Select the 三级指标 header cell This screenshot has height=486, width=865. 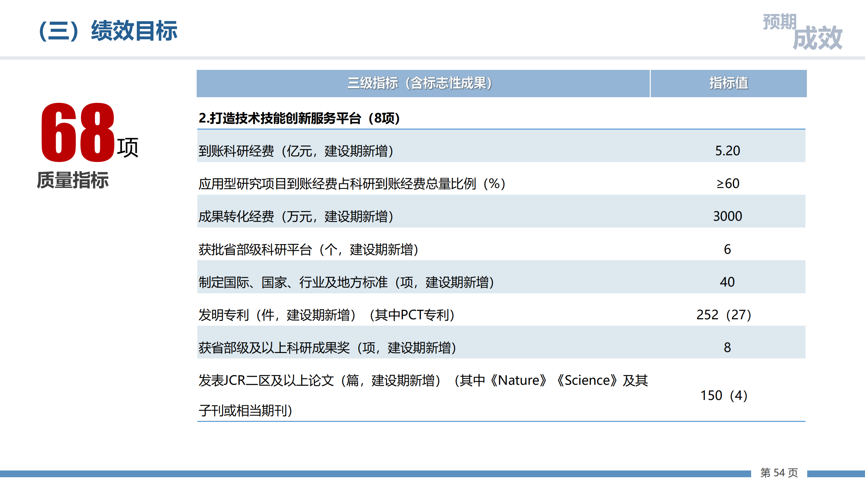coord(420,83)
